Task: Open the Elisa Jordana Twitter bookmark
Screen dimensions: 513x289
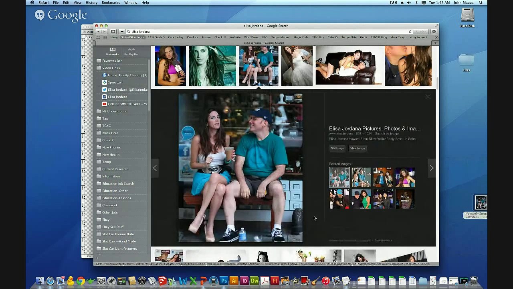Action: pyautogui.click(x=125, y=90)
